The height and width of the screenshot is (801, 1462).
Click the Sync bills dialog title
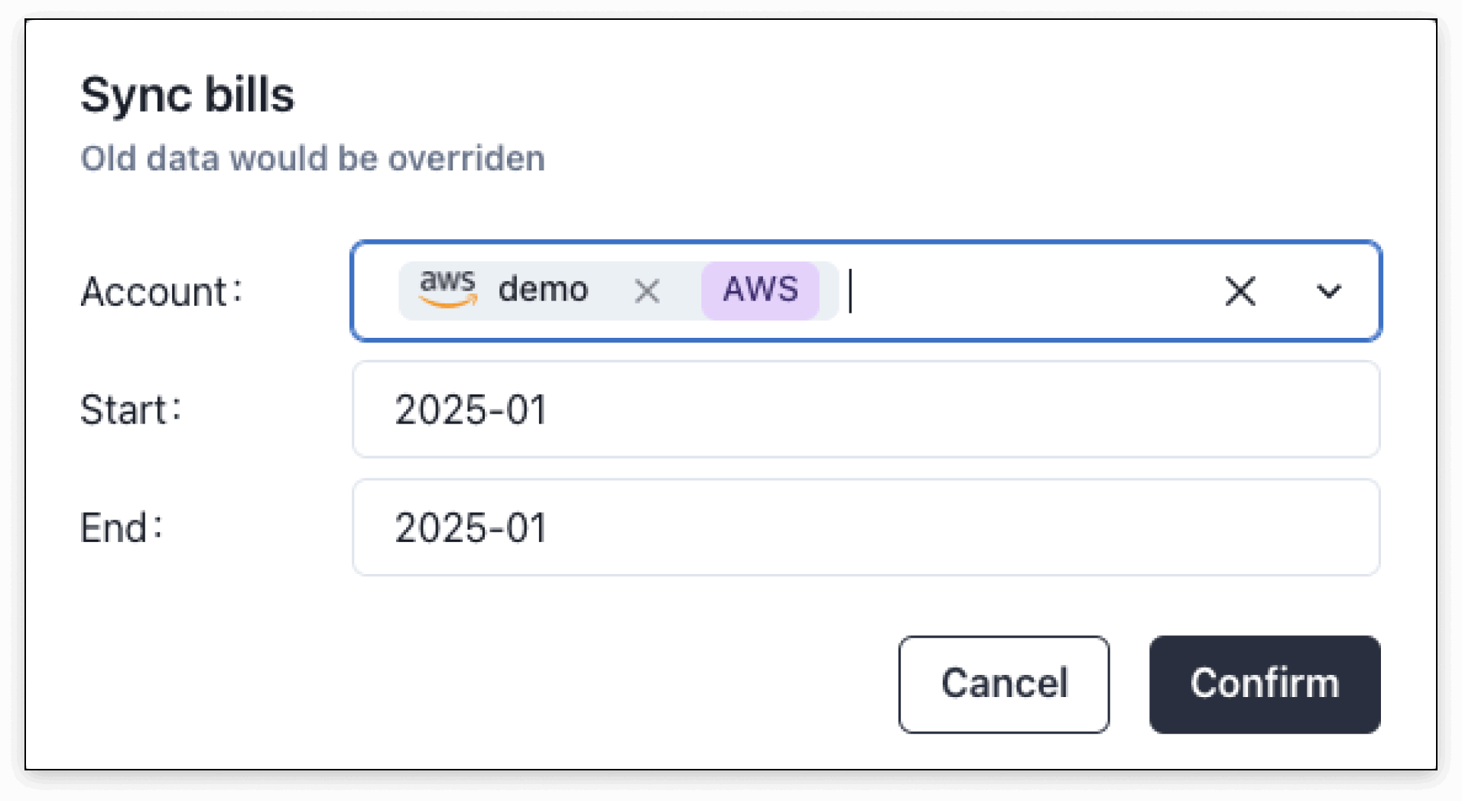tap(187, 95)
